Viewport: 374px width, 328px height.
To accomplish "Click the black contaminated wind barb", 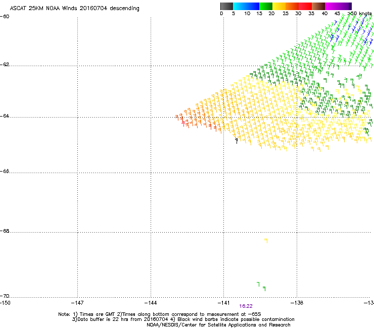I will point(237,141).
